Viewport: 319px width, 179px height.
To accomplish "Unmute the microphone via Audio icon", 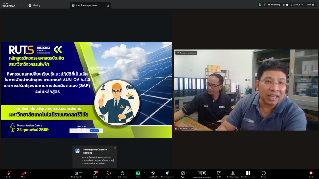I will tap(8, 173).
